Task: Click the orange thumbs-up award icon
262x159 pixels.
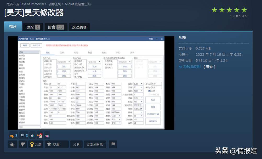Action: pos(11,135)
